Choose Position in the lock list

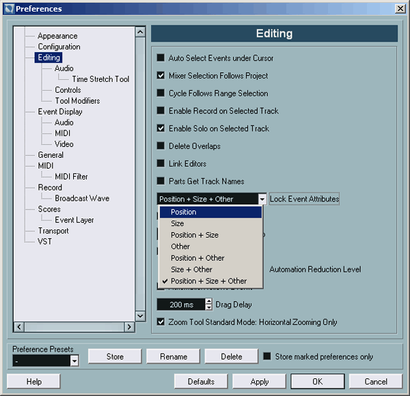(x=210, y=212)
